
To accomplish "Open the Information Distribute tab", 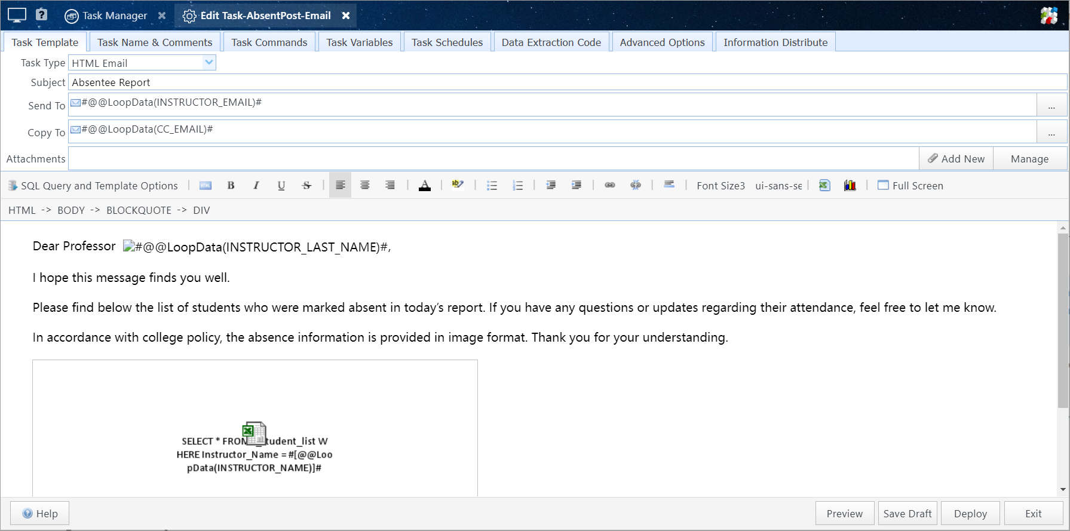I will pyautogui.click(x=775, y=42).
